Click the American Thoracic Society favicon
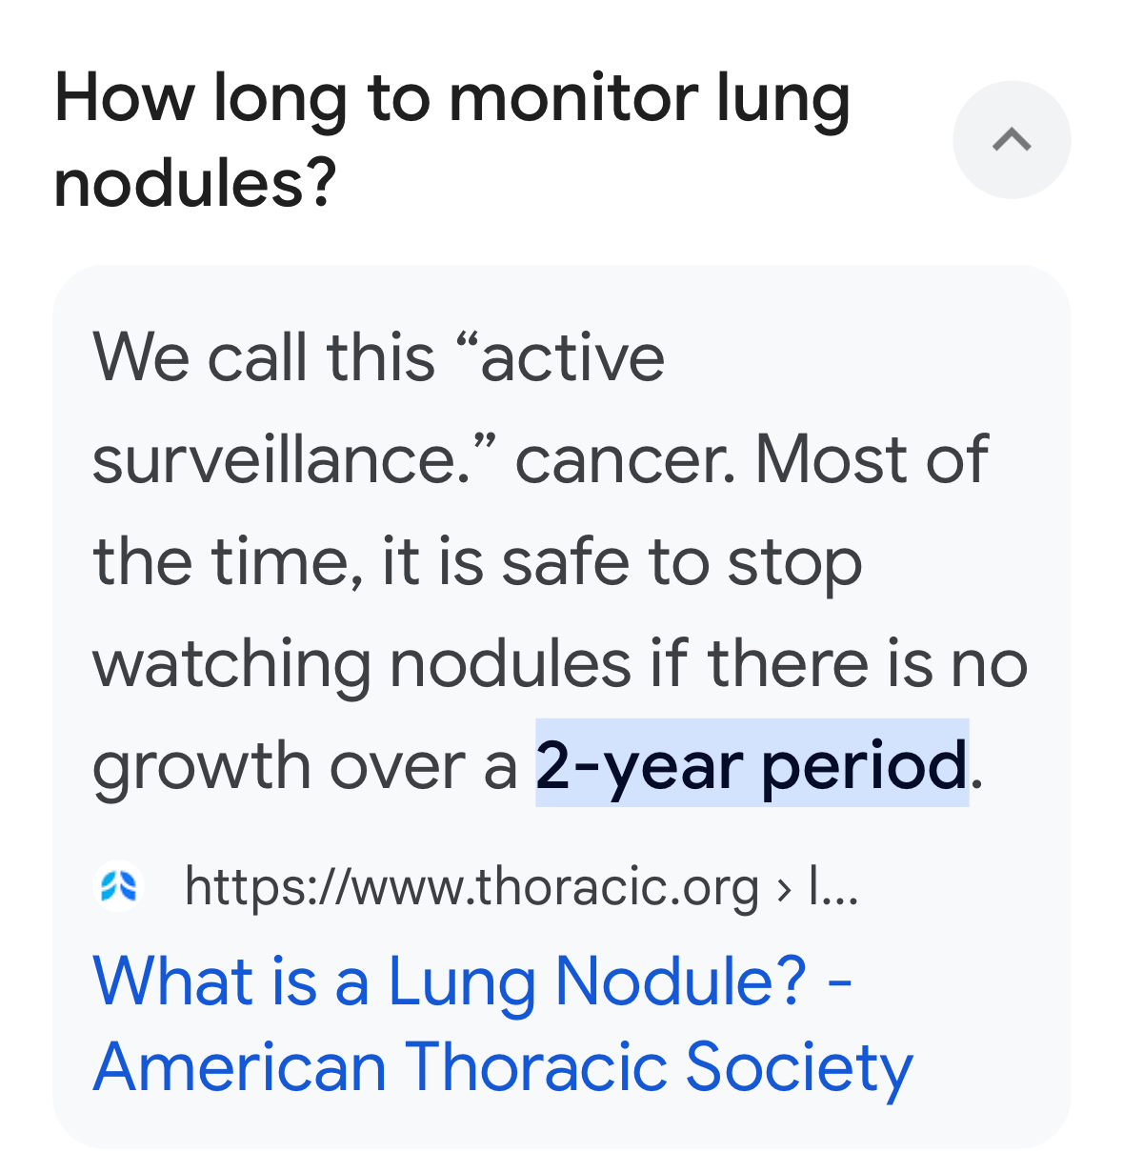 click(x=119, y=886)
